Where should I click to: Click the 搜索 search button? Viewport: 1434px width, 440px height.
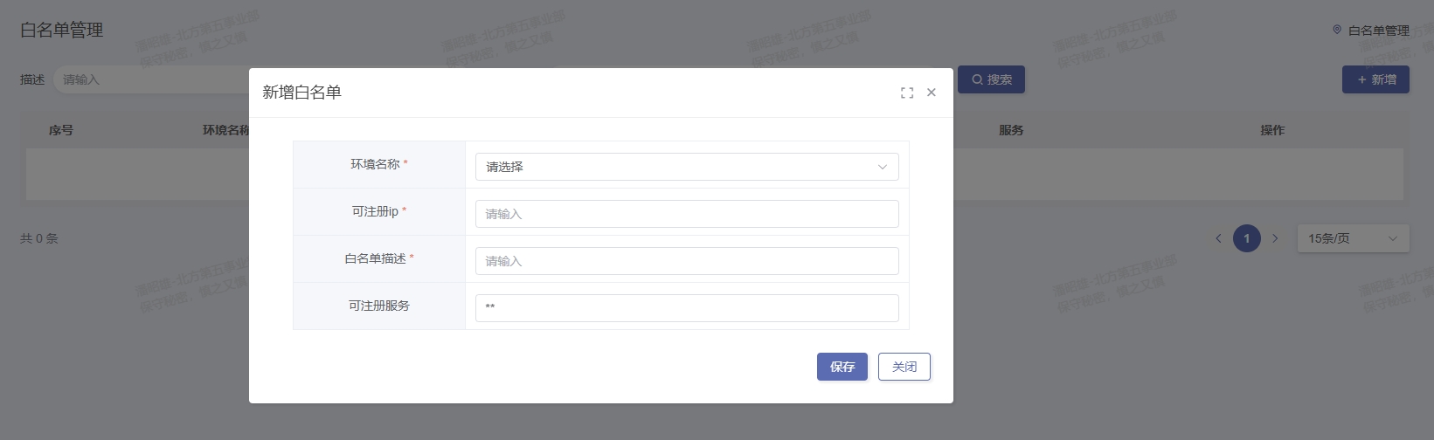pyautogui.click(x=991, y=79)
